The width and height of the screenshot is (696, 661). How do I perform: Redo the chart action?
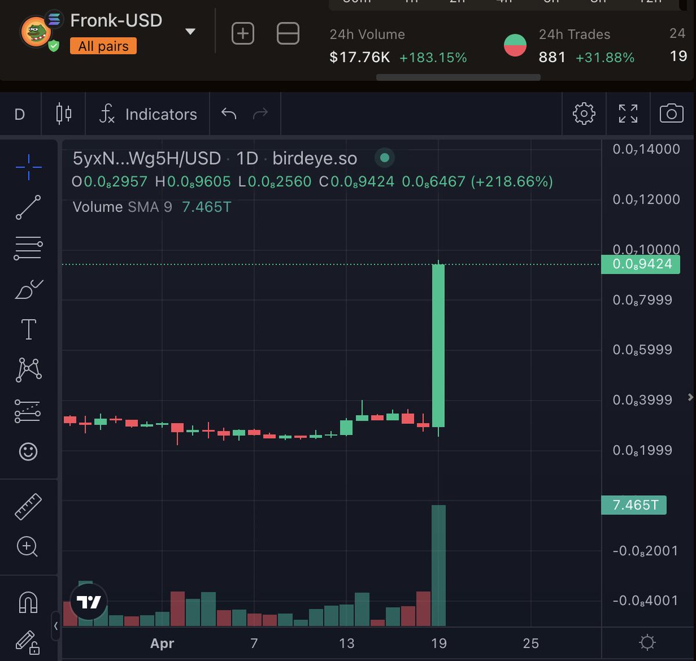260,114
